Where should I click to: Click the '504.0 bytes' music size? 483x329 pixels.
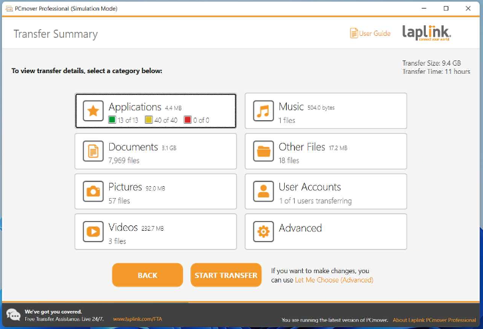tap(321, 108)
